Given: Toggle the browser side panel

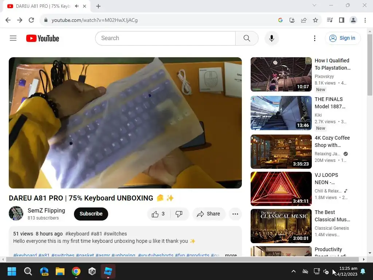Looking at the screenshot, I should 342,20.
